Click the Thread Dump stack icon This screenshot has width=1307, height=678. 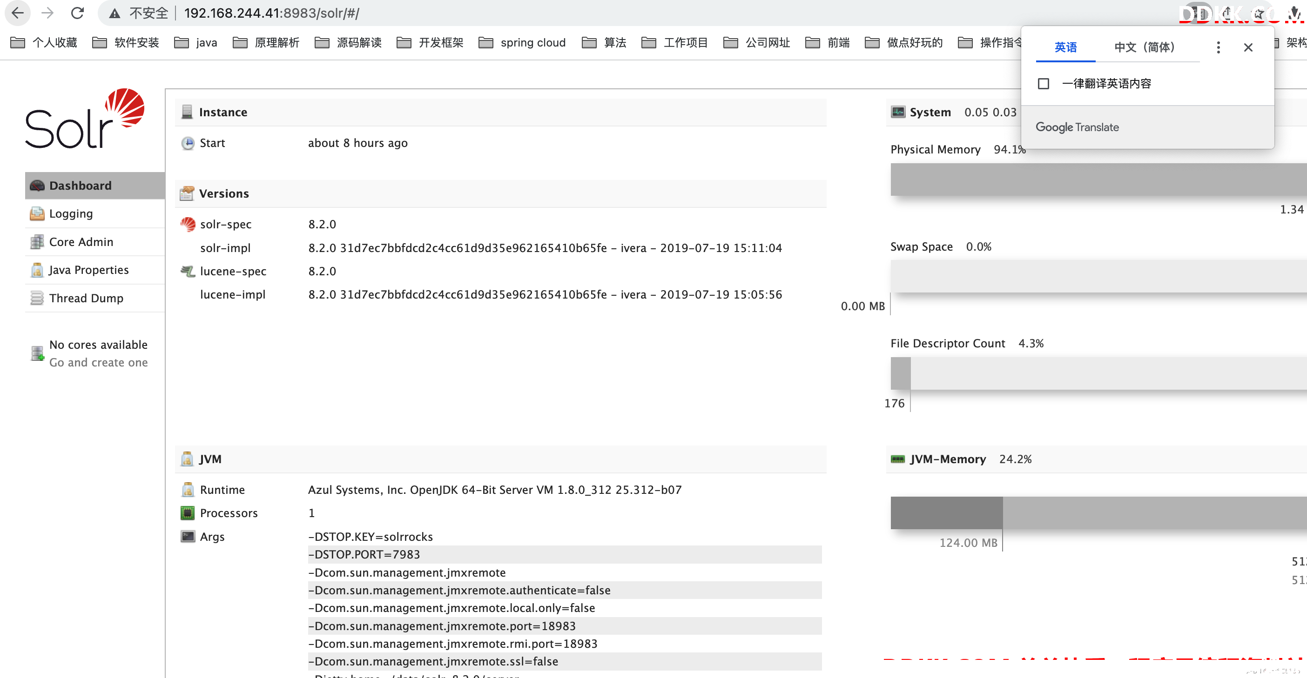(x=37, y=298)
